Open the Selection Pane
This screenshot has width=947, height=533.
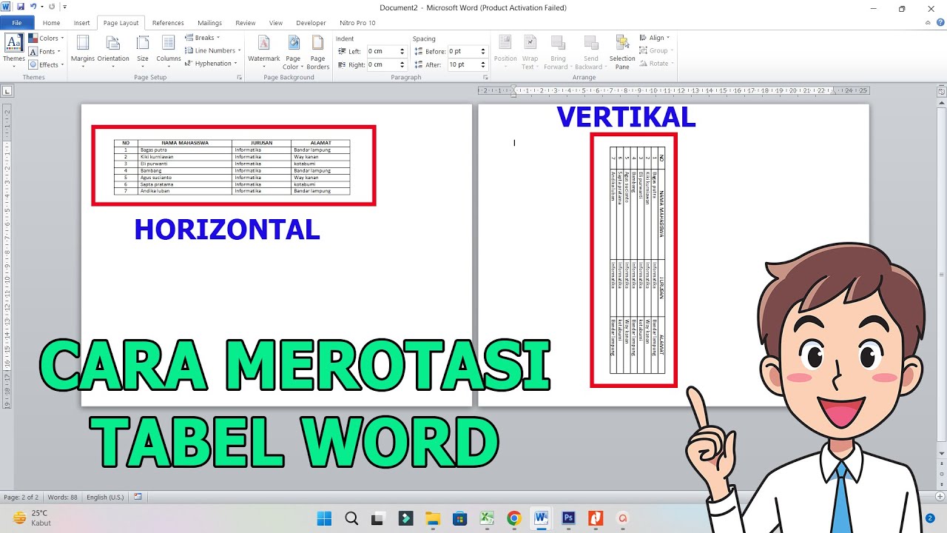click(622, 52)
